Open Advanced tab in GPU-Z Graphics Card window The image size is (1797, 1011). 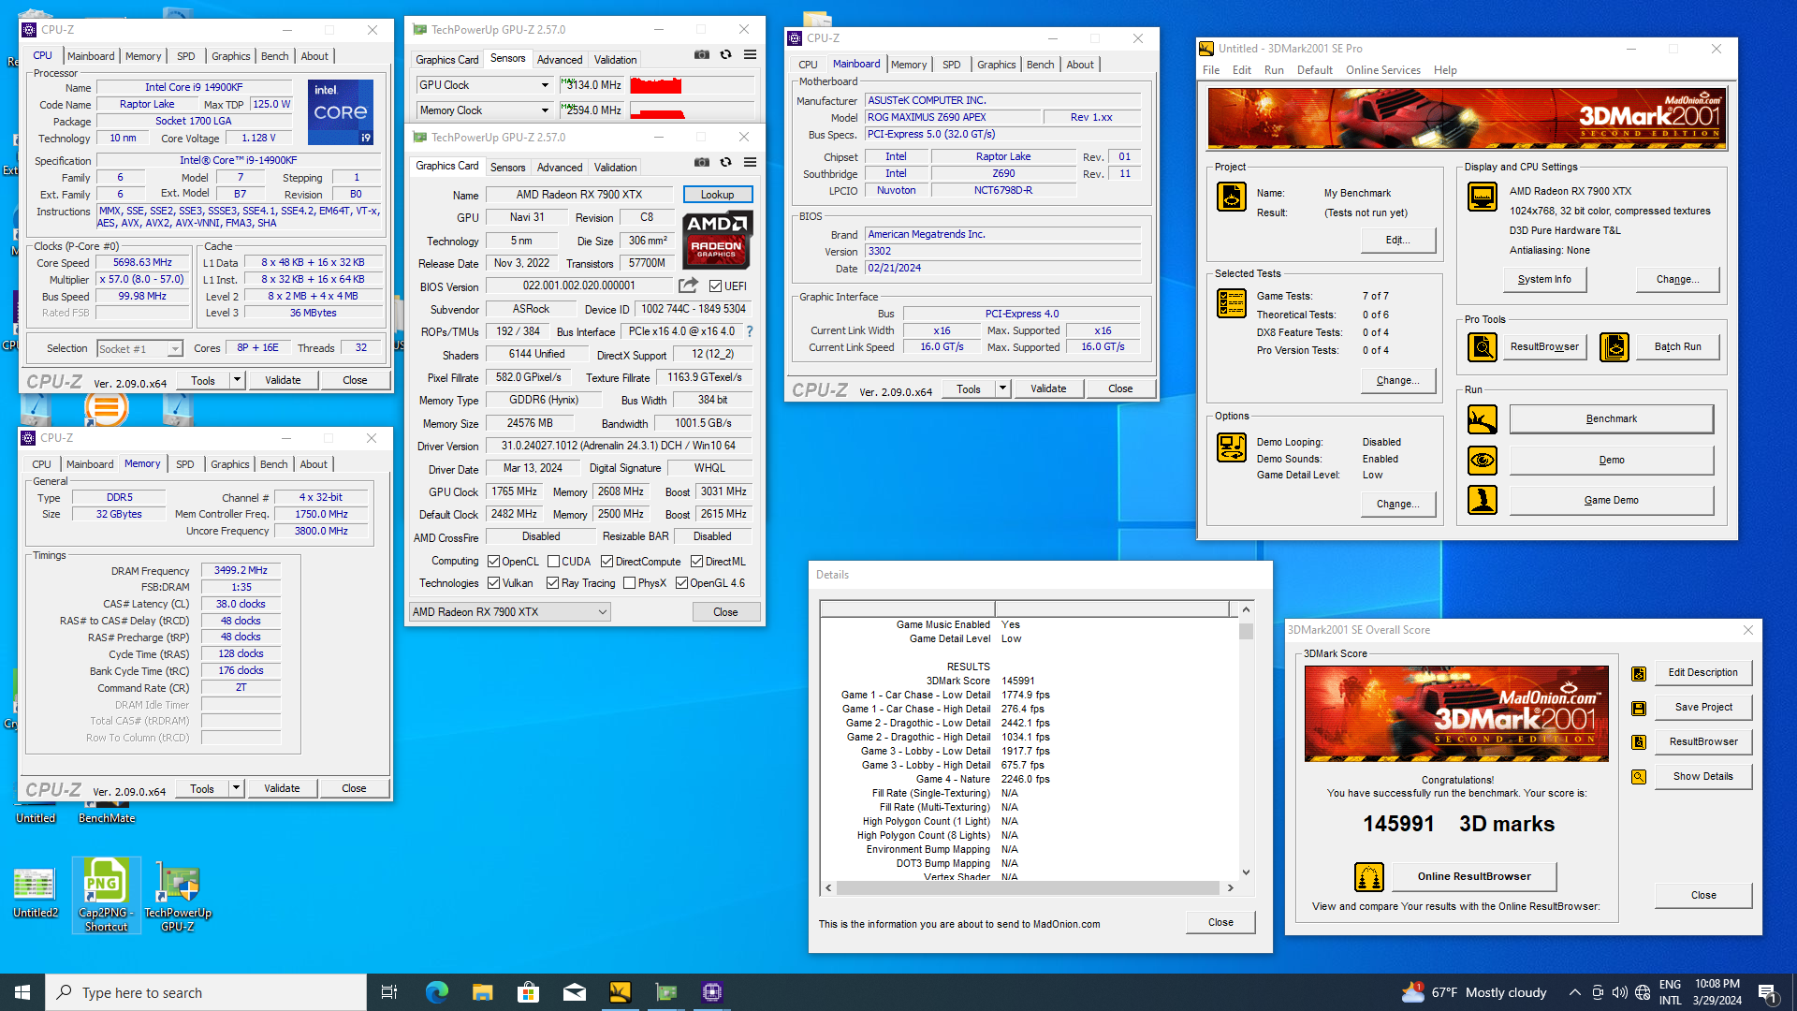[x=560, y=168]
